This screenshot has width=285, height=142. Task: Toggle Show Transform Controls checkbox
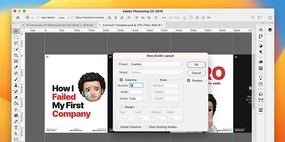pos(73,18)
